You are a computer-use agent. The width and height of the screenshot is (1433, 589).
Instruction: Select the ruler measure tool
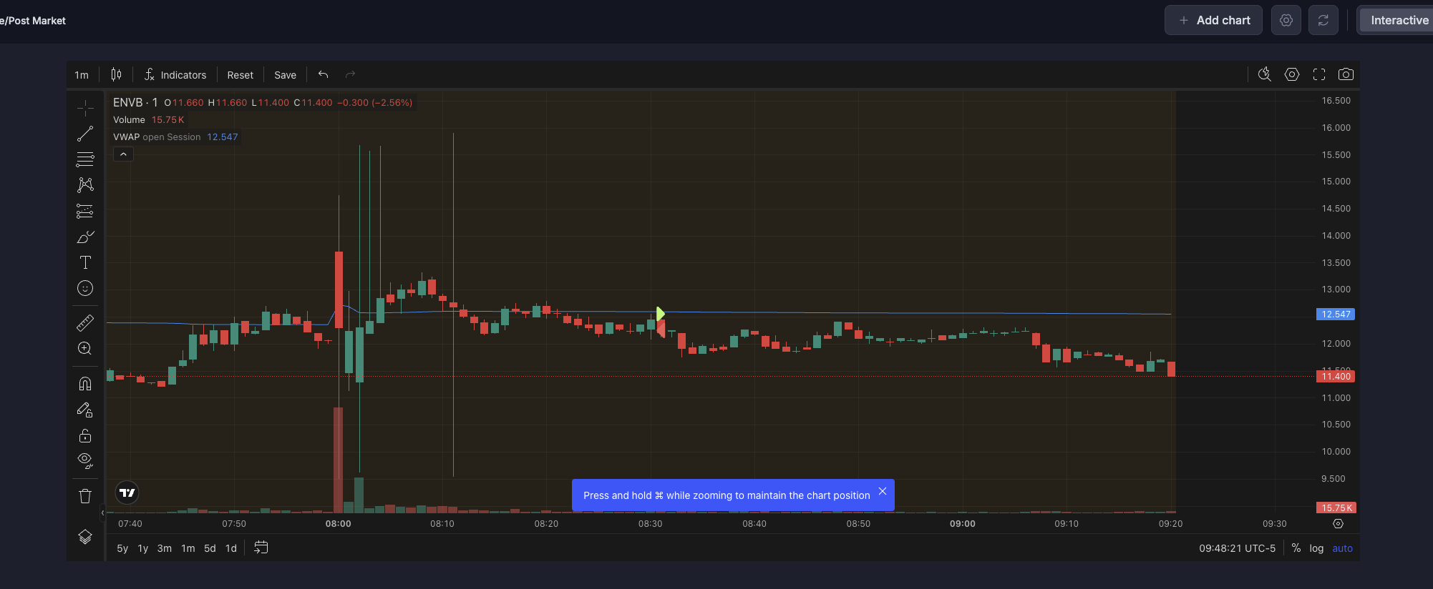click(85, 323)
